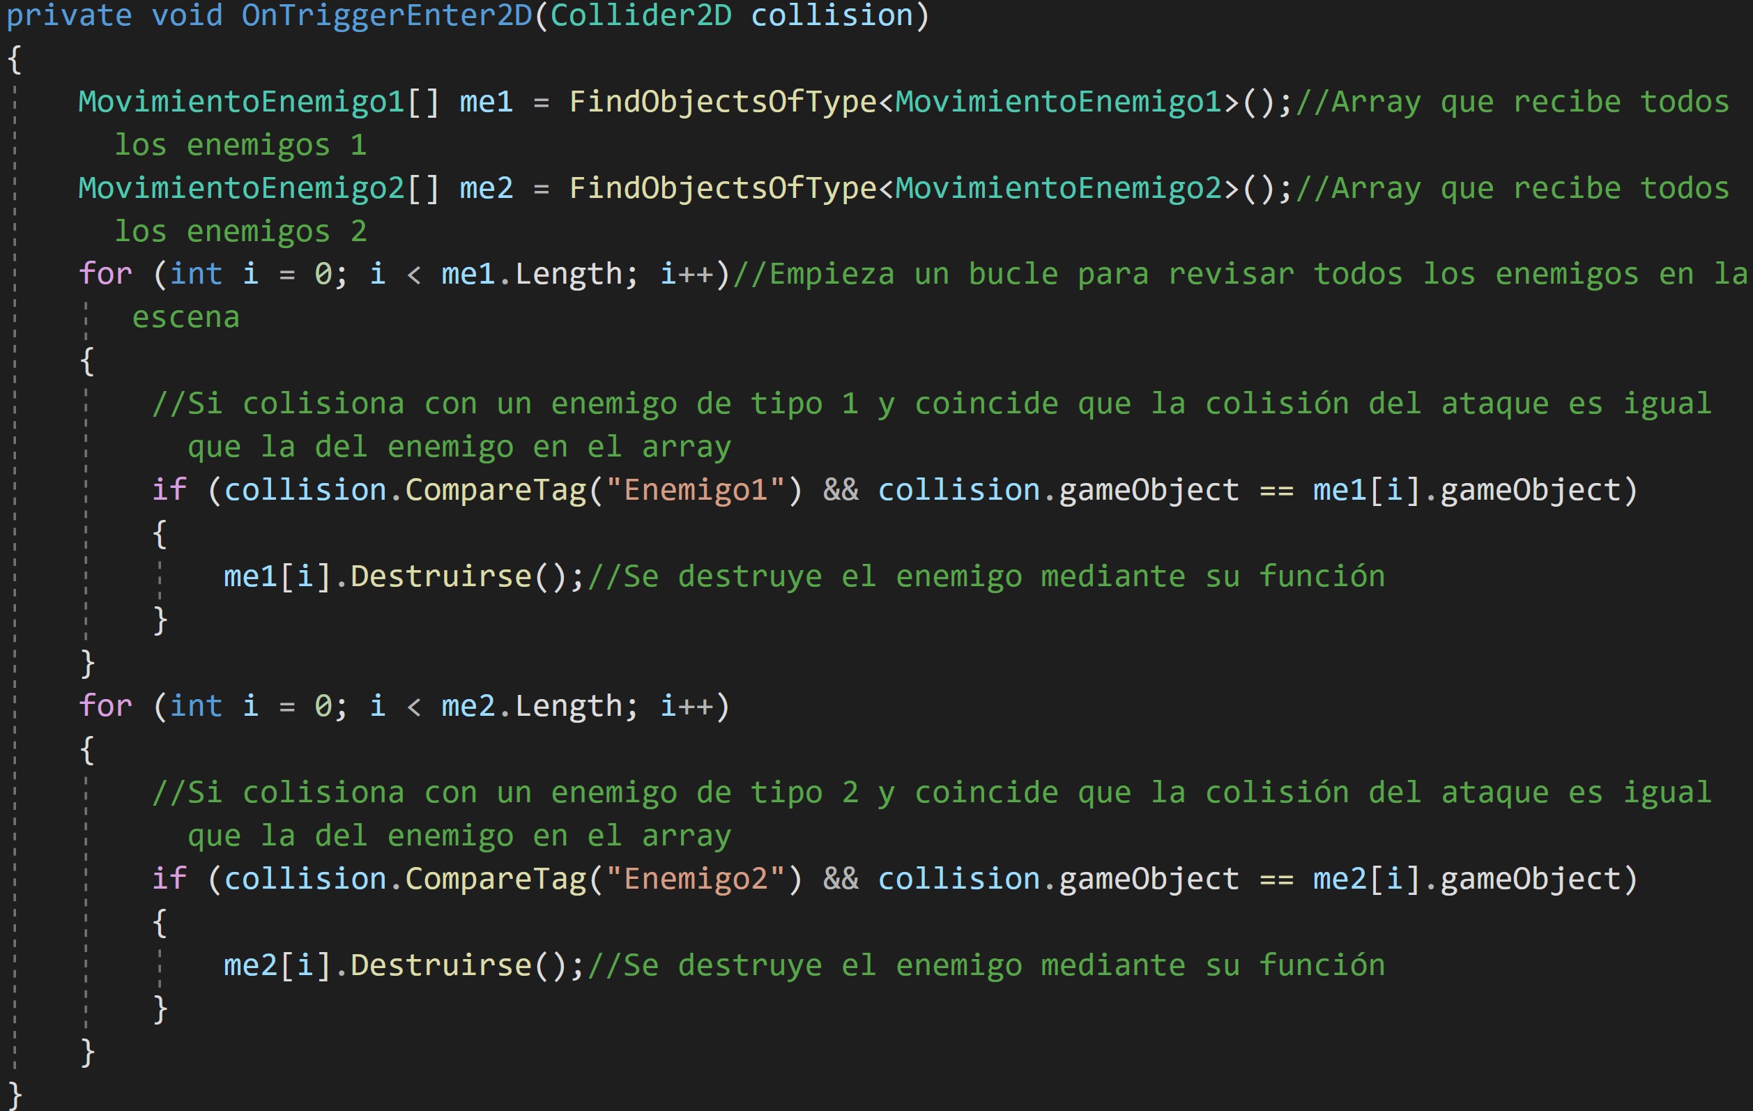Click the first for keyword
Viewport: 1753px width, 1111px height.
pyautogui.click(x=105, y=274)
